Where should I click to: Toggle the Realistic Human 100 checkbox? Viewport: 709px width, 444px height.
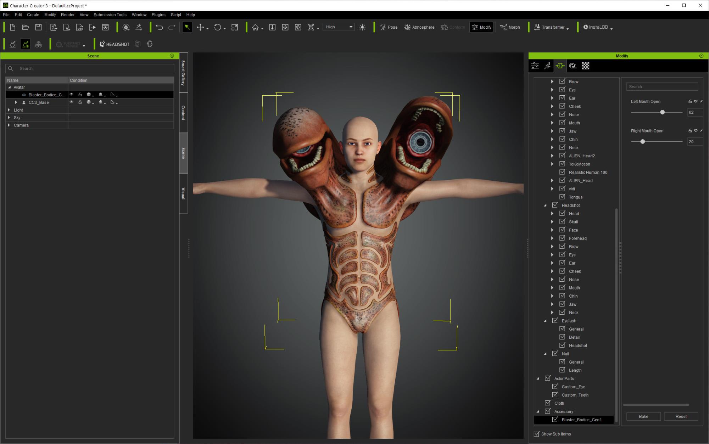(562, 172)
